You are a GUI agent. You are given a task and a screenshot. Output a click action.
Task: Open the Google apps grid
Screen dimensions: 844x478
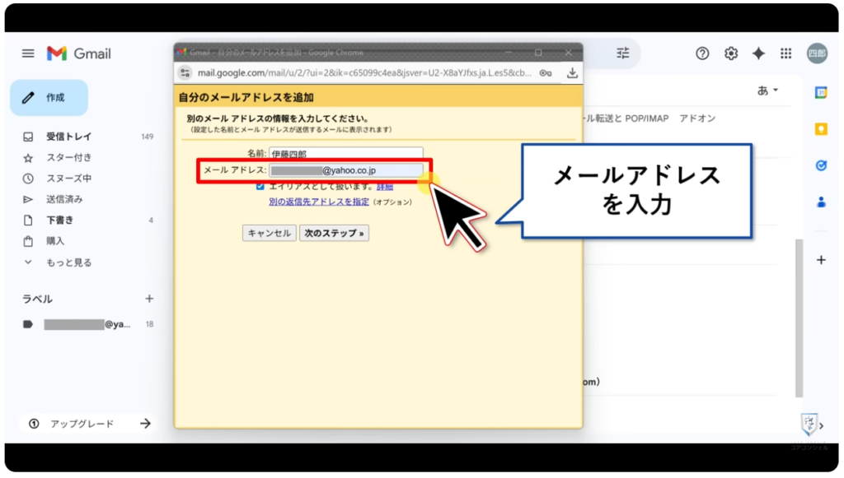point(786,53)
